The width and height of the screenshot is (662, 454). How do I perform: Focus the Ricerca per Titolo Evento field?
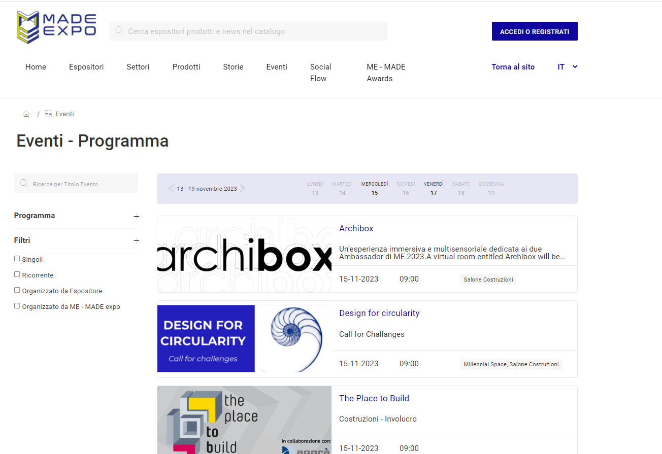[x=76, y=183]
